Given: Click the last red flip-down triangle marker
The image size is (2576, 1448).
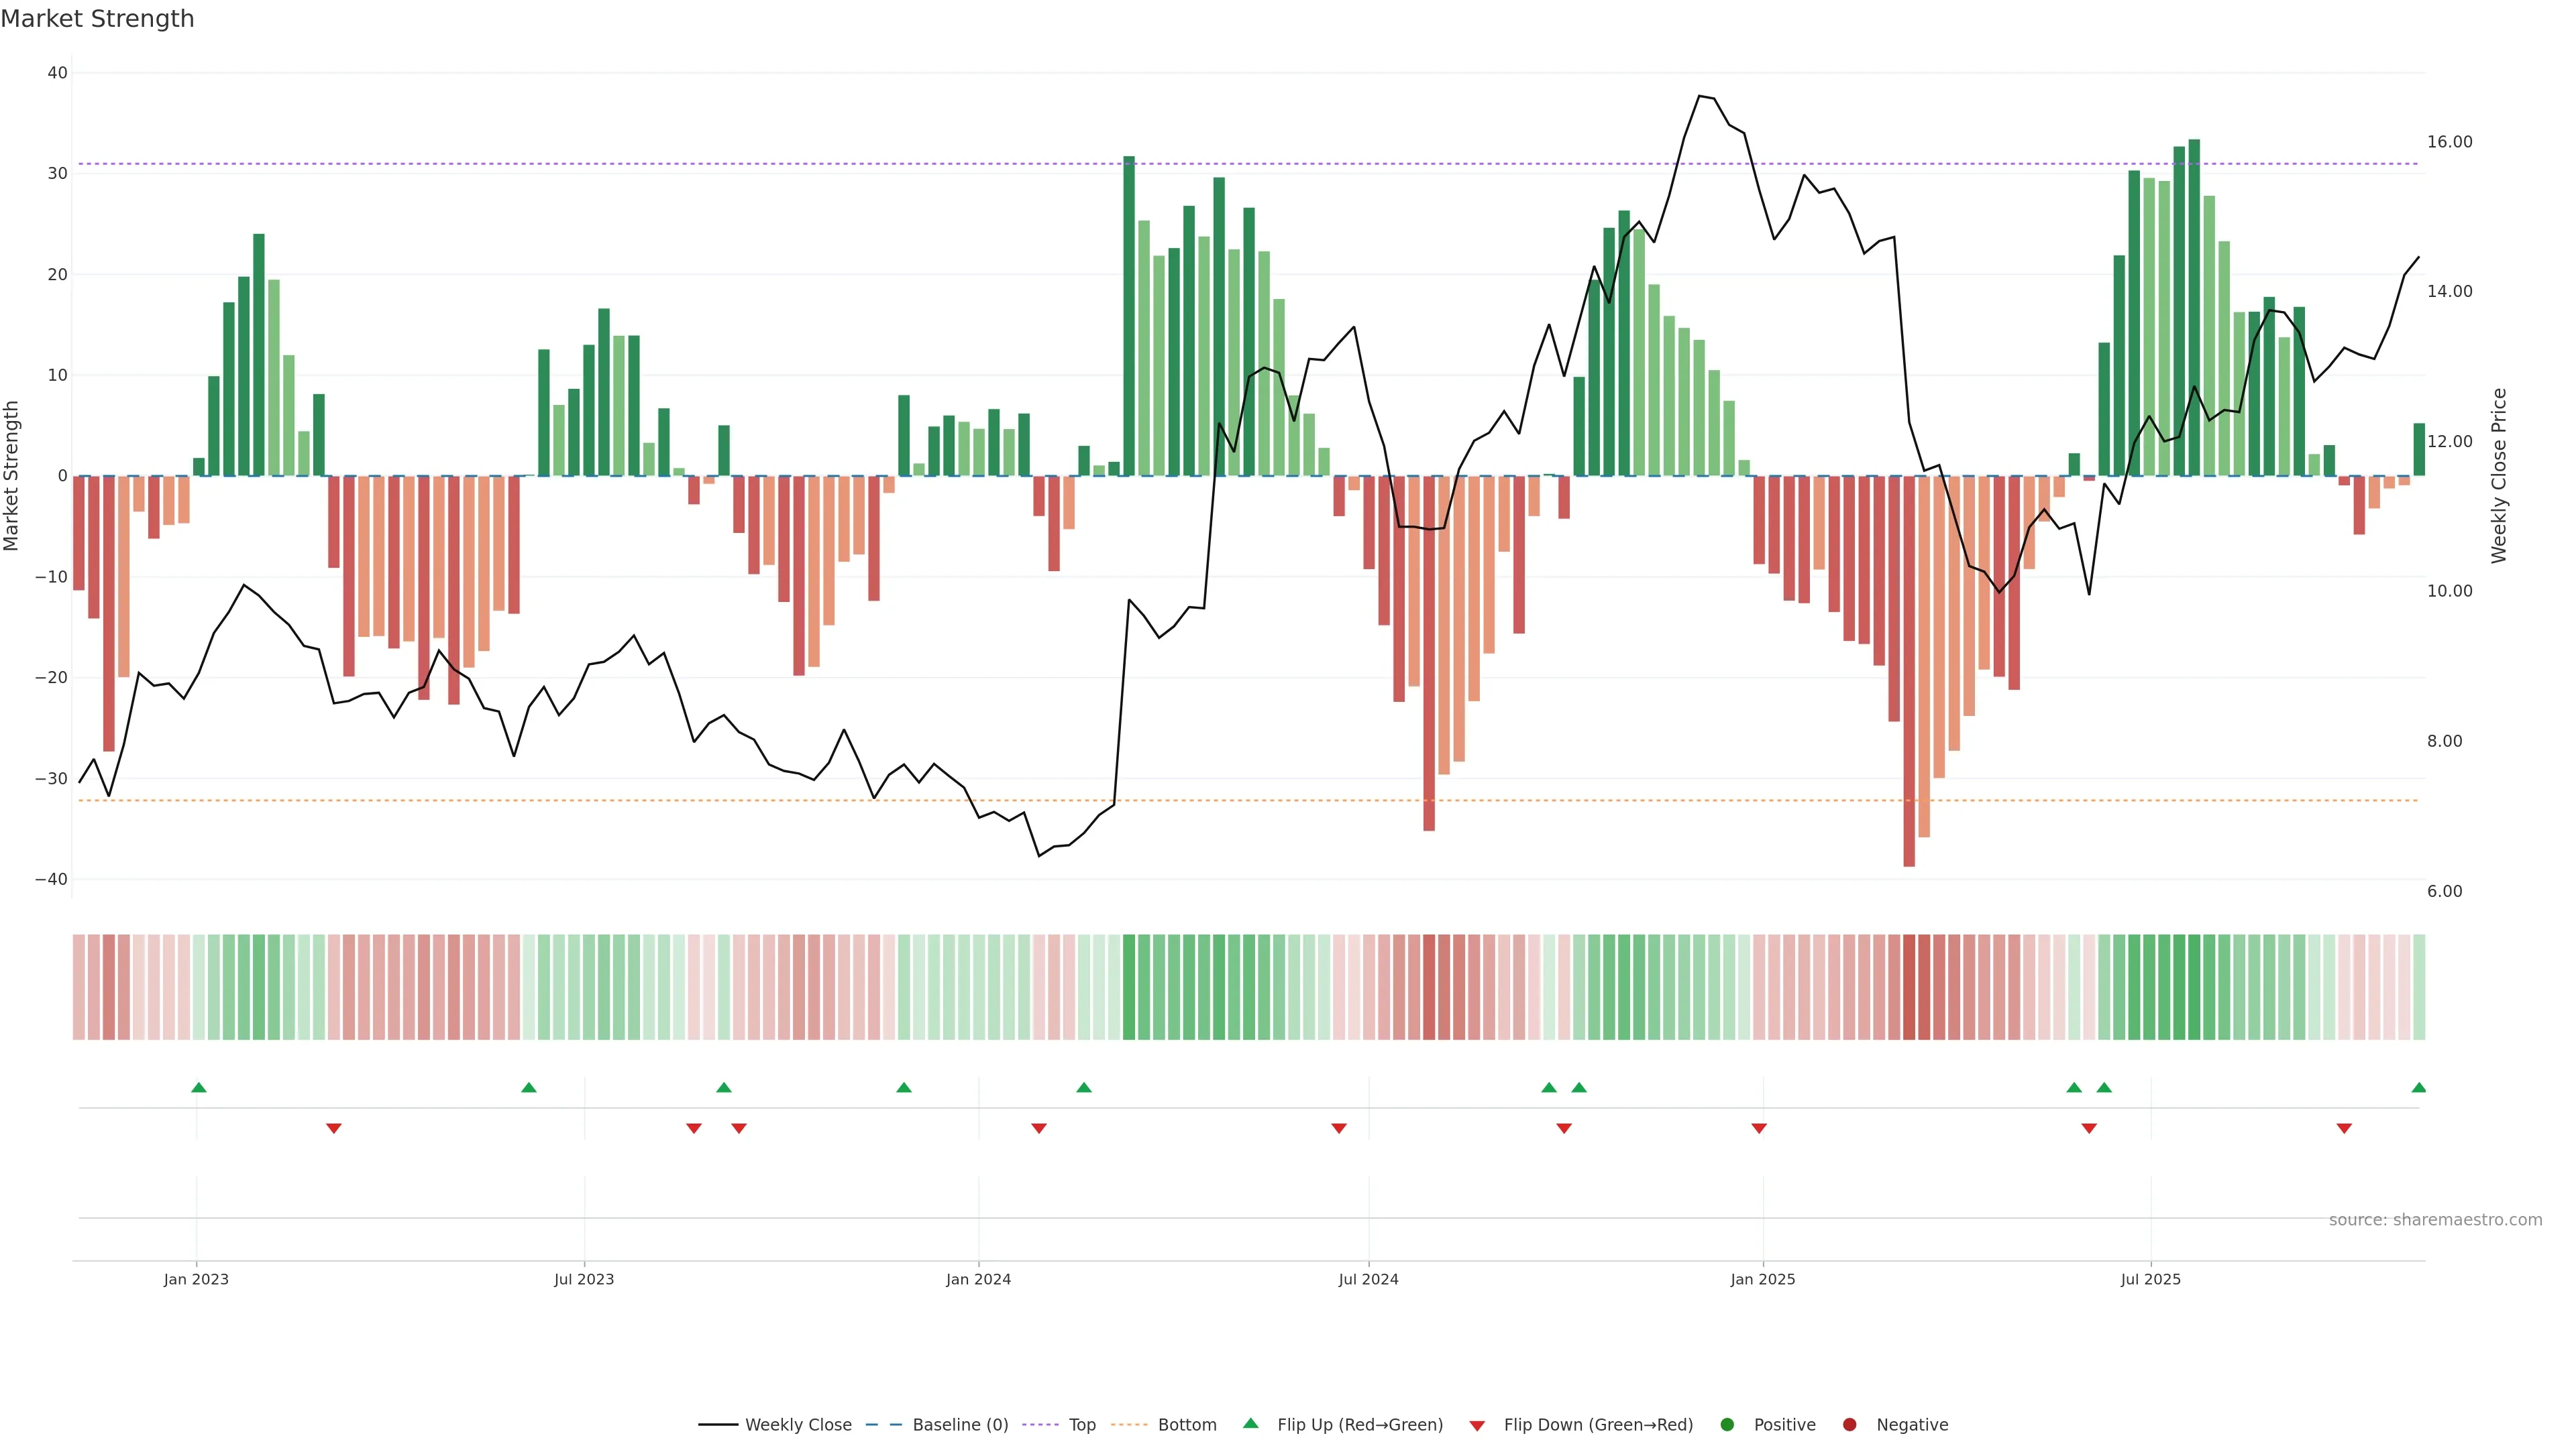Looking at the screenshot, I should 2343,1128.
